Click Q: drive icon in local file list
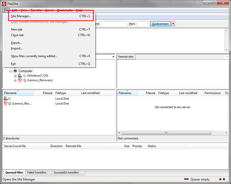231x184 pixels. click(x=6, y=103)
